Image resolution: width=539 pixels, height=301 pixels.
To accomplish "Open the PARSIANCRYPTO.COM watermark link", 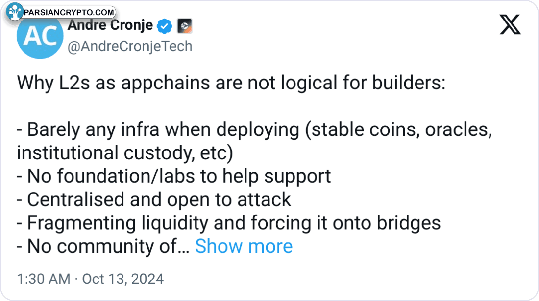I will (70, 12).
